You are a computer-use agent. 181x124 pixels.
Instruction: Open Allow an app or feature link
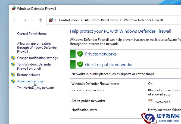click(x=37, y=48)
